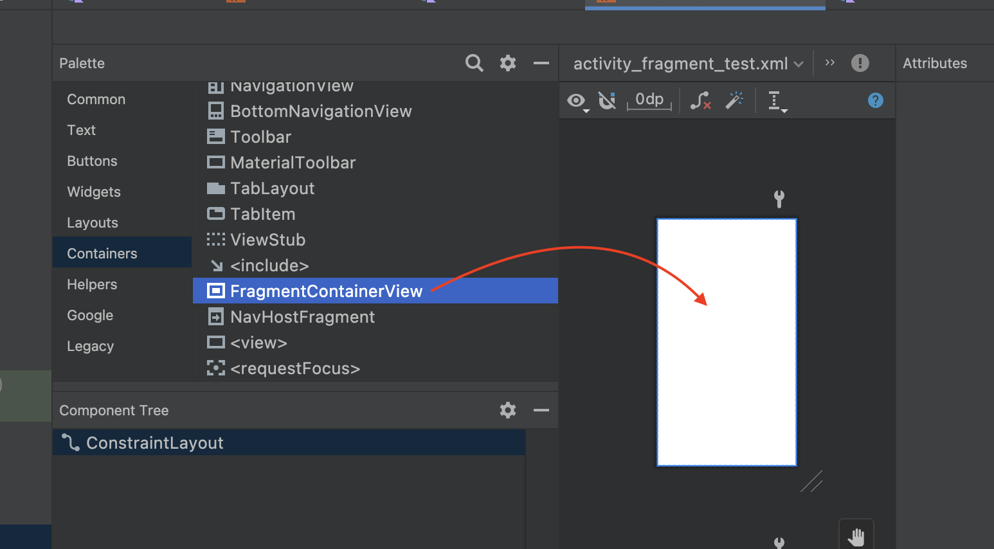The width and height of the screenshot is (994, 549).
Task: Select TabItem in palette
Action: pos(375,214)
